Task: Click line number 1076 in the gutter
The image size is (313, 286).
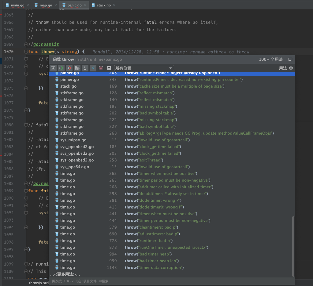Action: (x=9, y=96)
